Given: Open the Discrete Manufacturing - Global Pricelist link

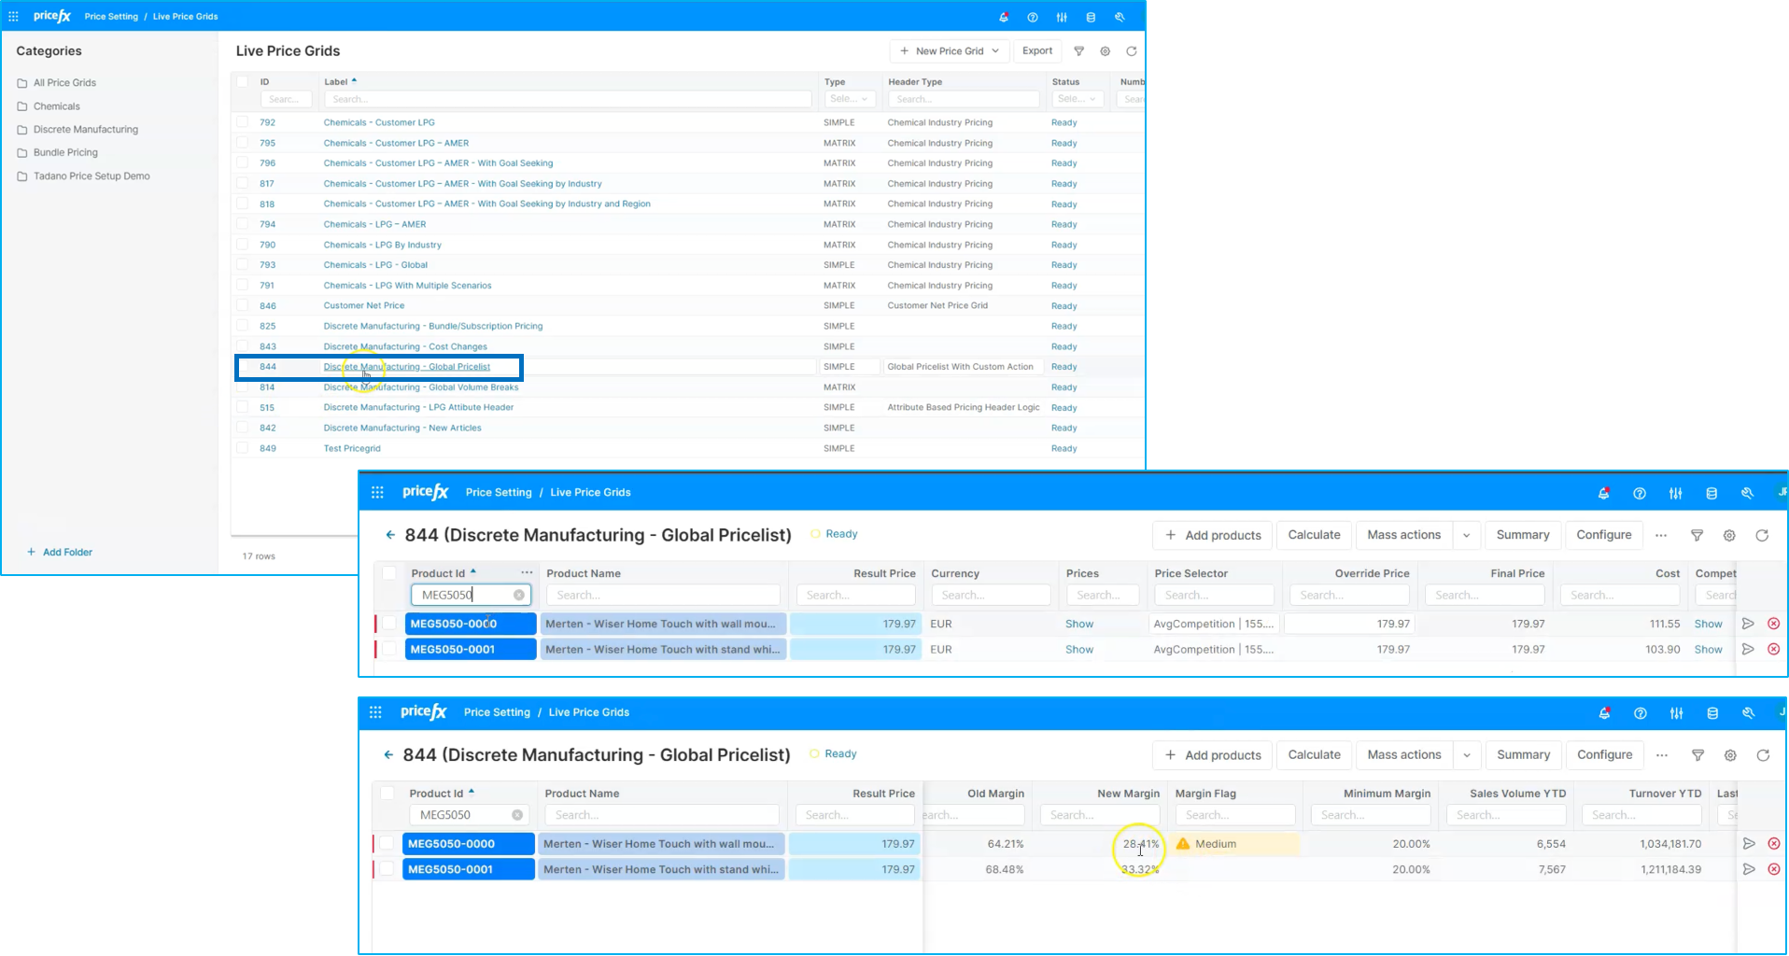Looking at the screenshot, I should (x=407, y=367).
